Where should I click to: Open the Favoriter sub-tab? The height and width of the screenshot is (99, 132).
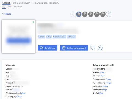(x=18, y=7)
